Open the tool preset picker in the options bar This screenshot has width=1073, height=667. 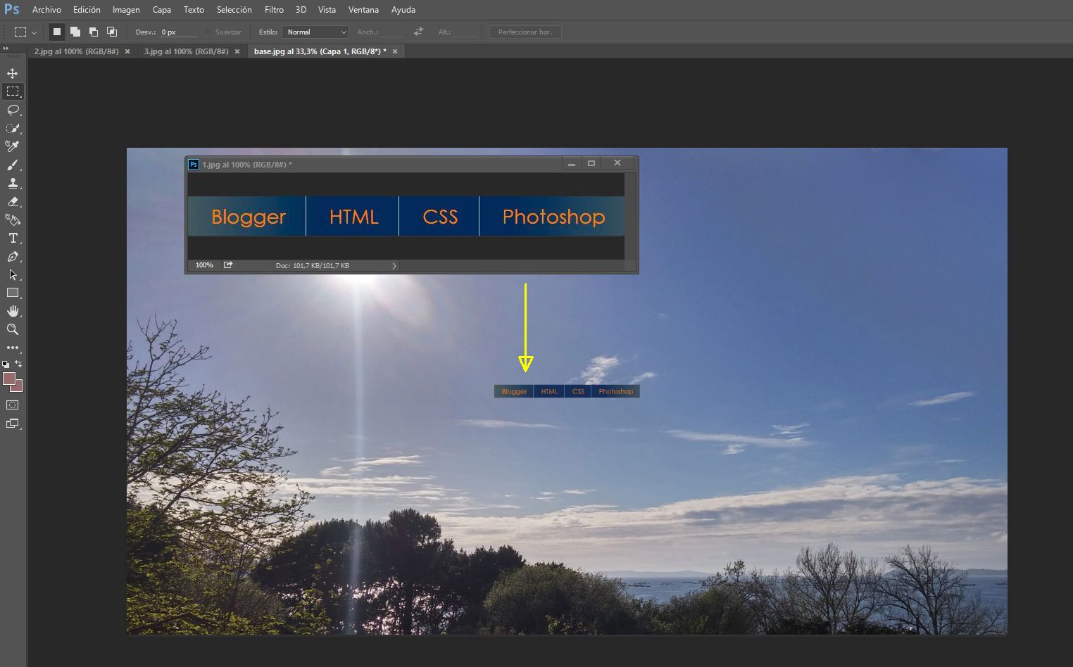coord(25,32)
